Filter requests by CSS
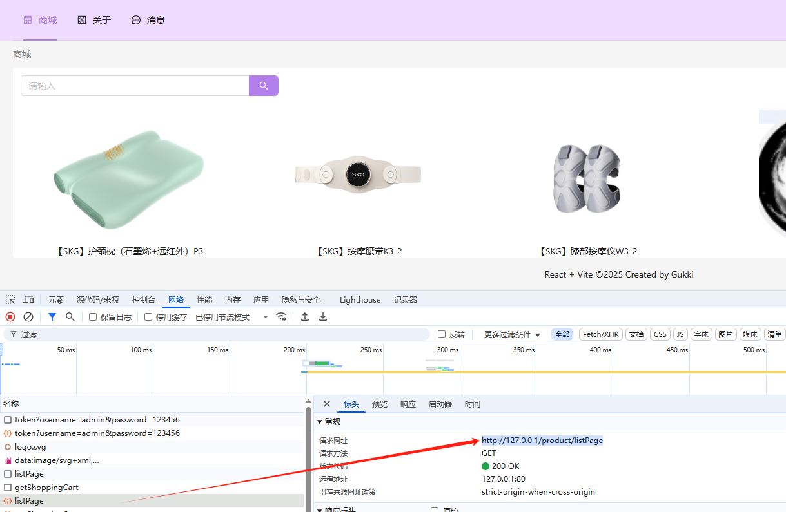The width and height of the screenshot is (786, 512). [x=660, y=334]
